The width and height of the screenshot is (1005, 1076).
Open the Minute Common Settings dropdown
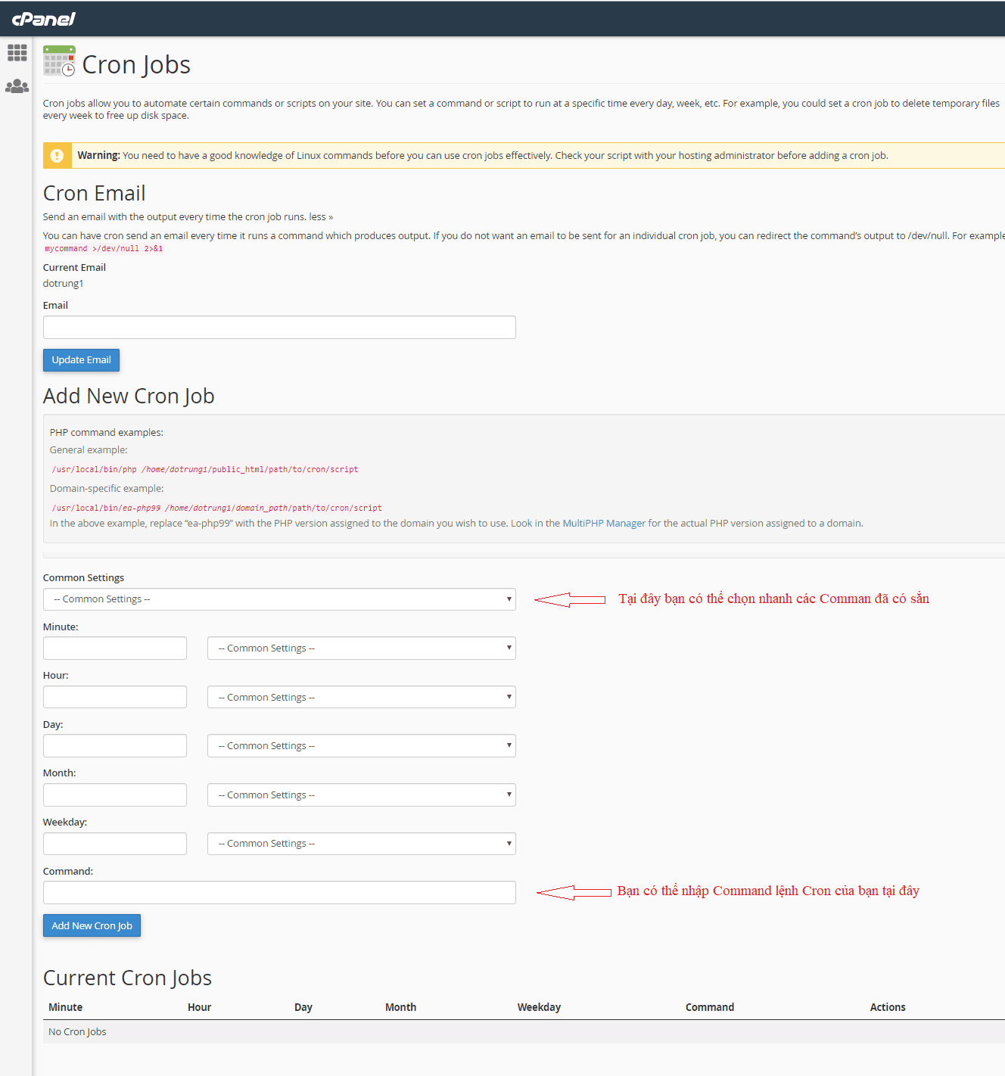pos(361,648)
